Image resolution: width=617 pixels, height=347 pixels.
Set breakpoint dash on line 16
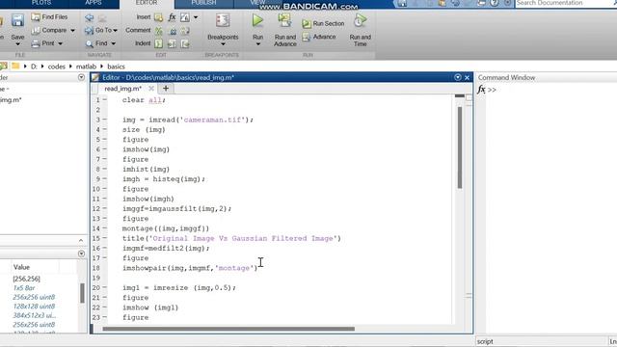click(x=105, y=249)
